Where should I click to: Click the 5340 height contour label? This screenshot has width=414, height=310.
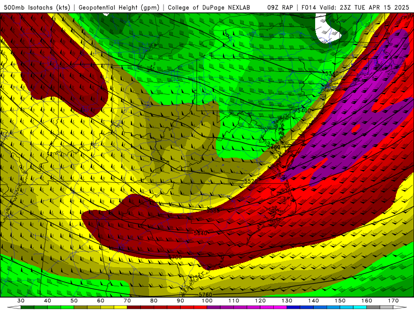pos(332,73)
